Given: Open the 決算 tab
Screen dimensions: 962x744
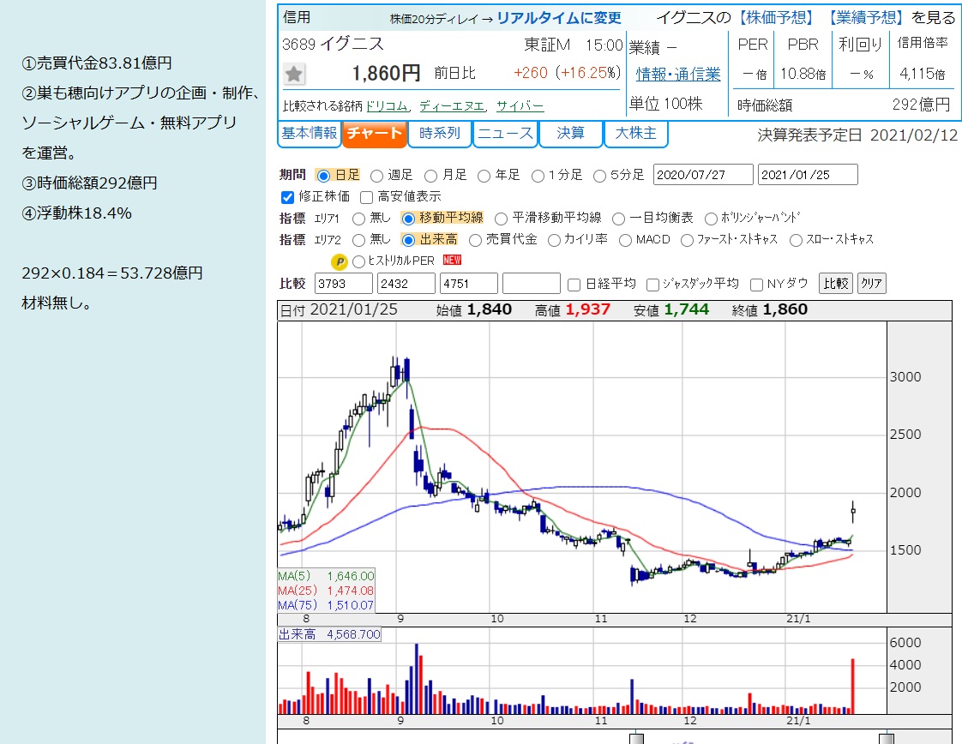Looking at the screenshot, I should (570, 134).
